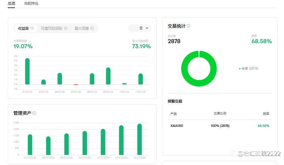Click the 07/01/2026 managed assets bar
284x165 pixels.
[x=30, y=145]
